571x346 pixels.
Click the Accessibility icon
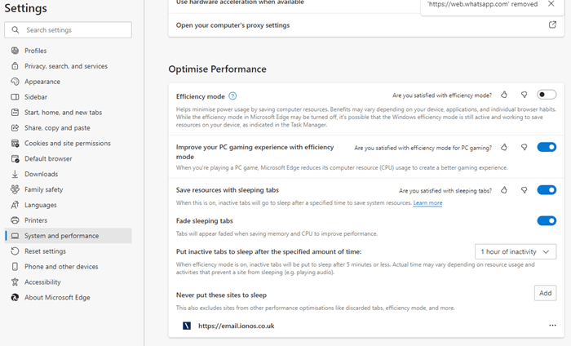pos(15,282)
